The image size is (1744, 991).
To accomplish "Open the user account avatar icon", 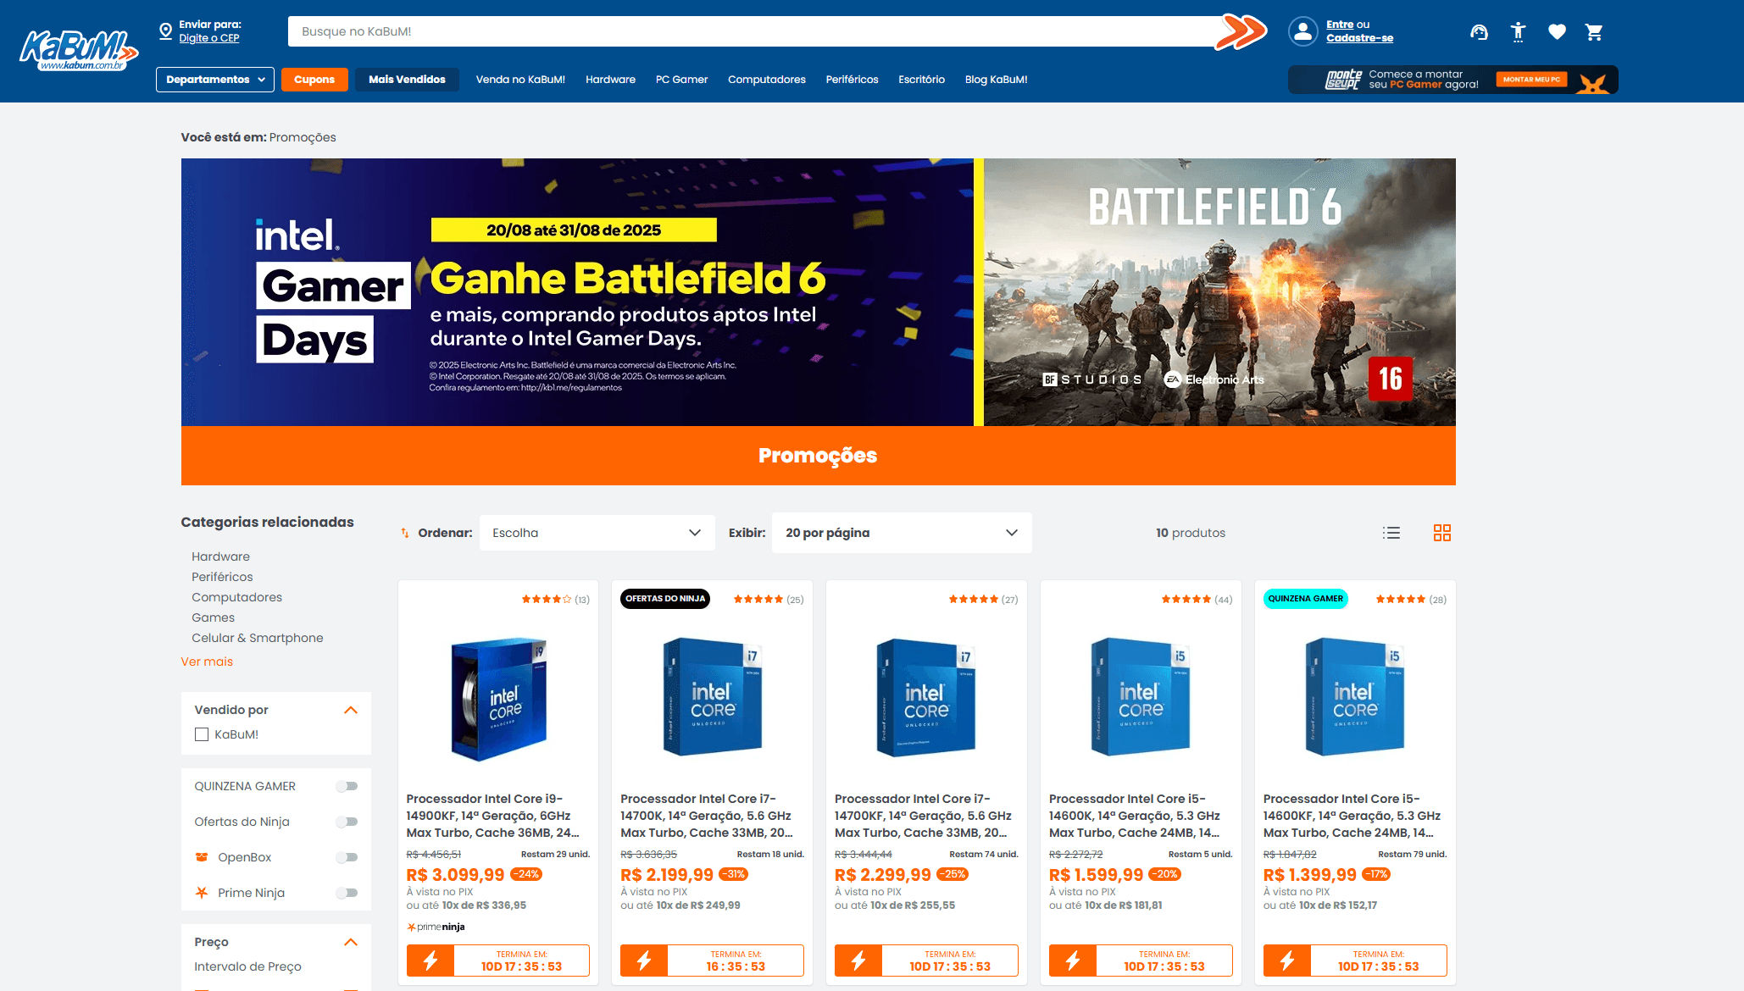I will tap(1302, 31).
